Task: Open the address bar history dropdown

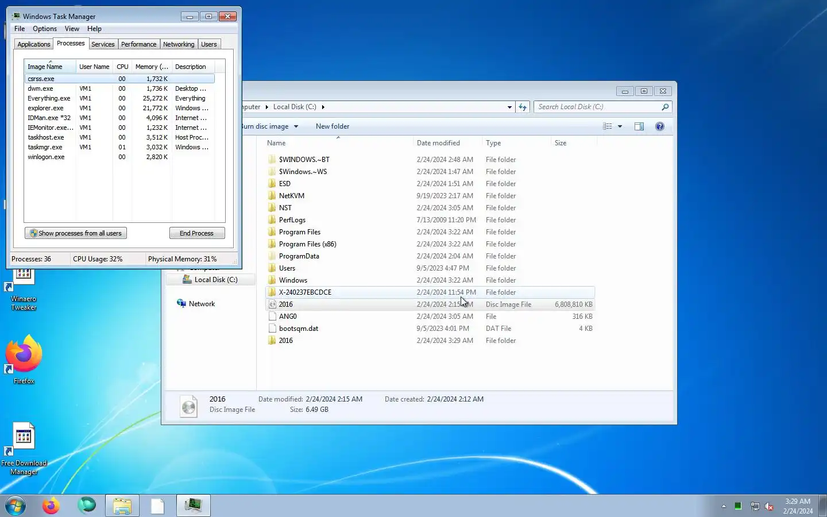Action: click(x=509, y=107)
